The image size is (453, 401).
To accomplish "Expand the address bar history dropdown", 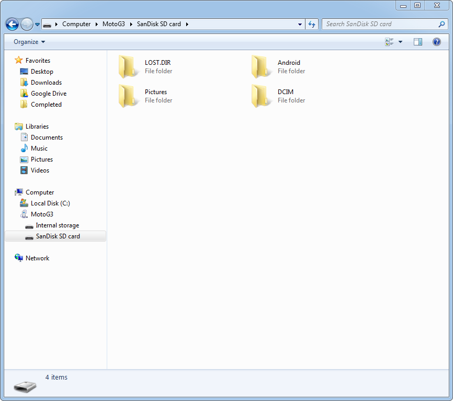I will pyautogui.click(x=300, y=24).
